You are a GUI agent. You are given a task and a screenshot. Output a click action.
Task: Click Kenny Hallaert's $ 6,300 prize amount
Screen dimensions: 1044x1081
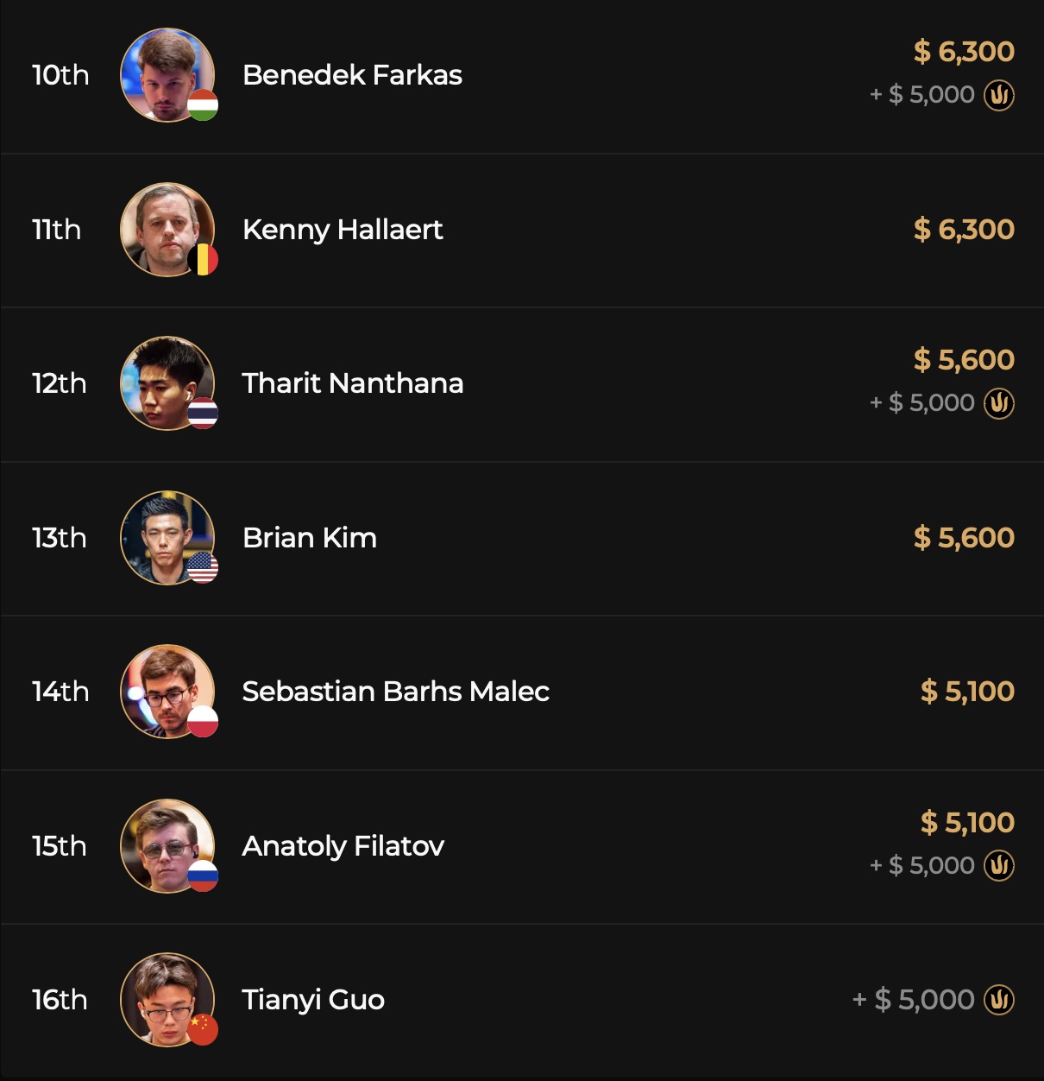tap(964, 230)
